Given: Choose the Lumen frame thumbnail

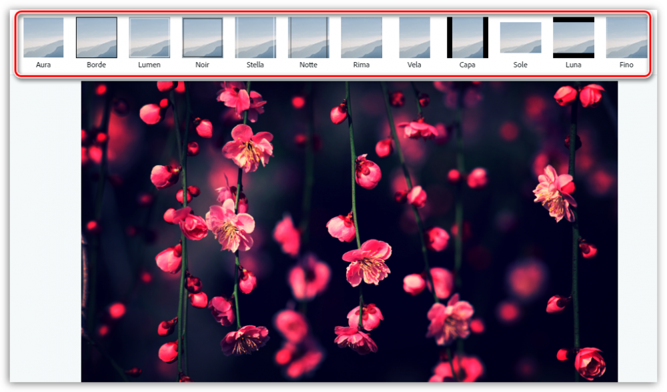Looking at the screenshot, I should tap(149, 37).
